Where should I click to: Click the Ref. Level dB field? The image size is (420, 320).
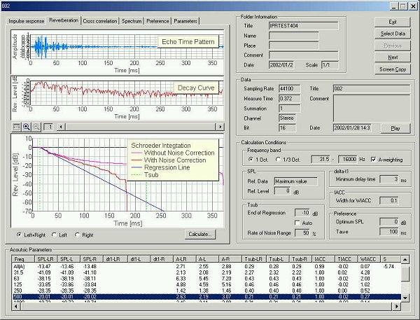tap(282, 191)
